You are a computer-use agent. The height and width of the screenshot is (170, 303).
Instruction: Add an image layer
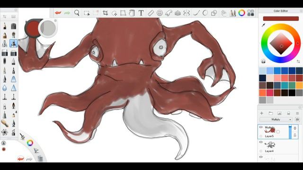pyautogui.click(x=279, y=113)
